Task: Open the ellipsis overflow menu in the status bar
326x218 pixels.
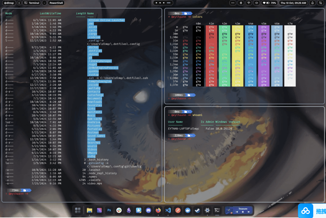Action: pyautogui.click(x=233, y=3)
